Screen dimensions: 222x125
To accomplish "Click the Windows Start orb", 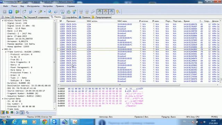I will click(4, 122).
